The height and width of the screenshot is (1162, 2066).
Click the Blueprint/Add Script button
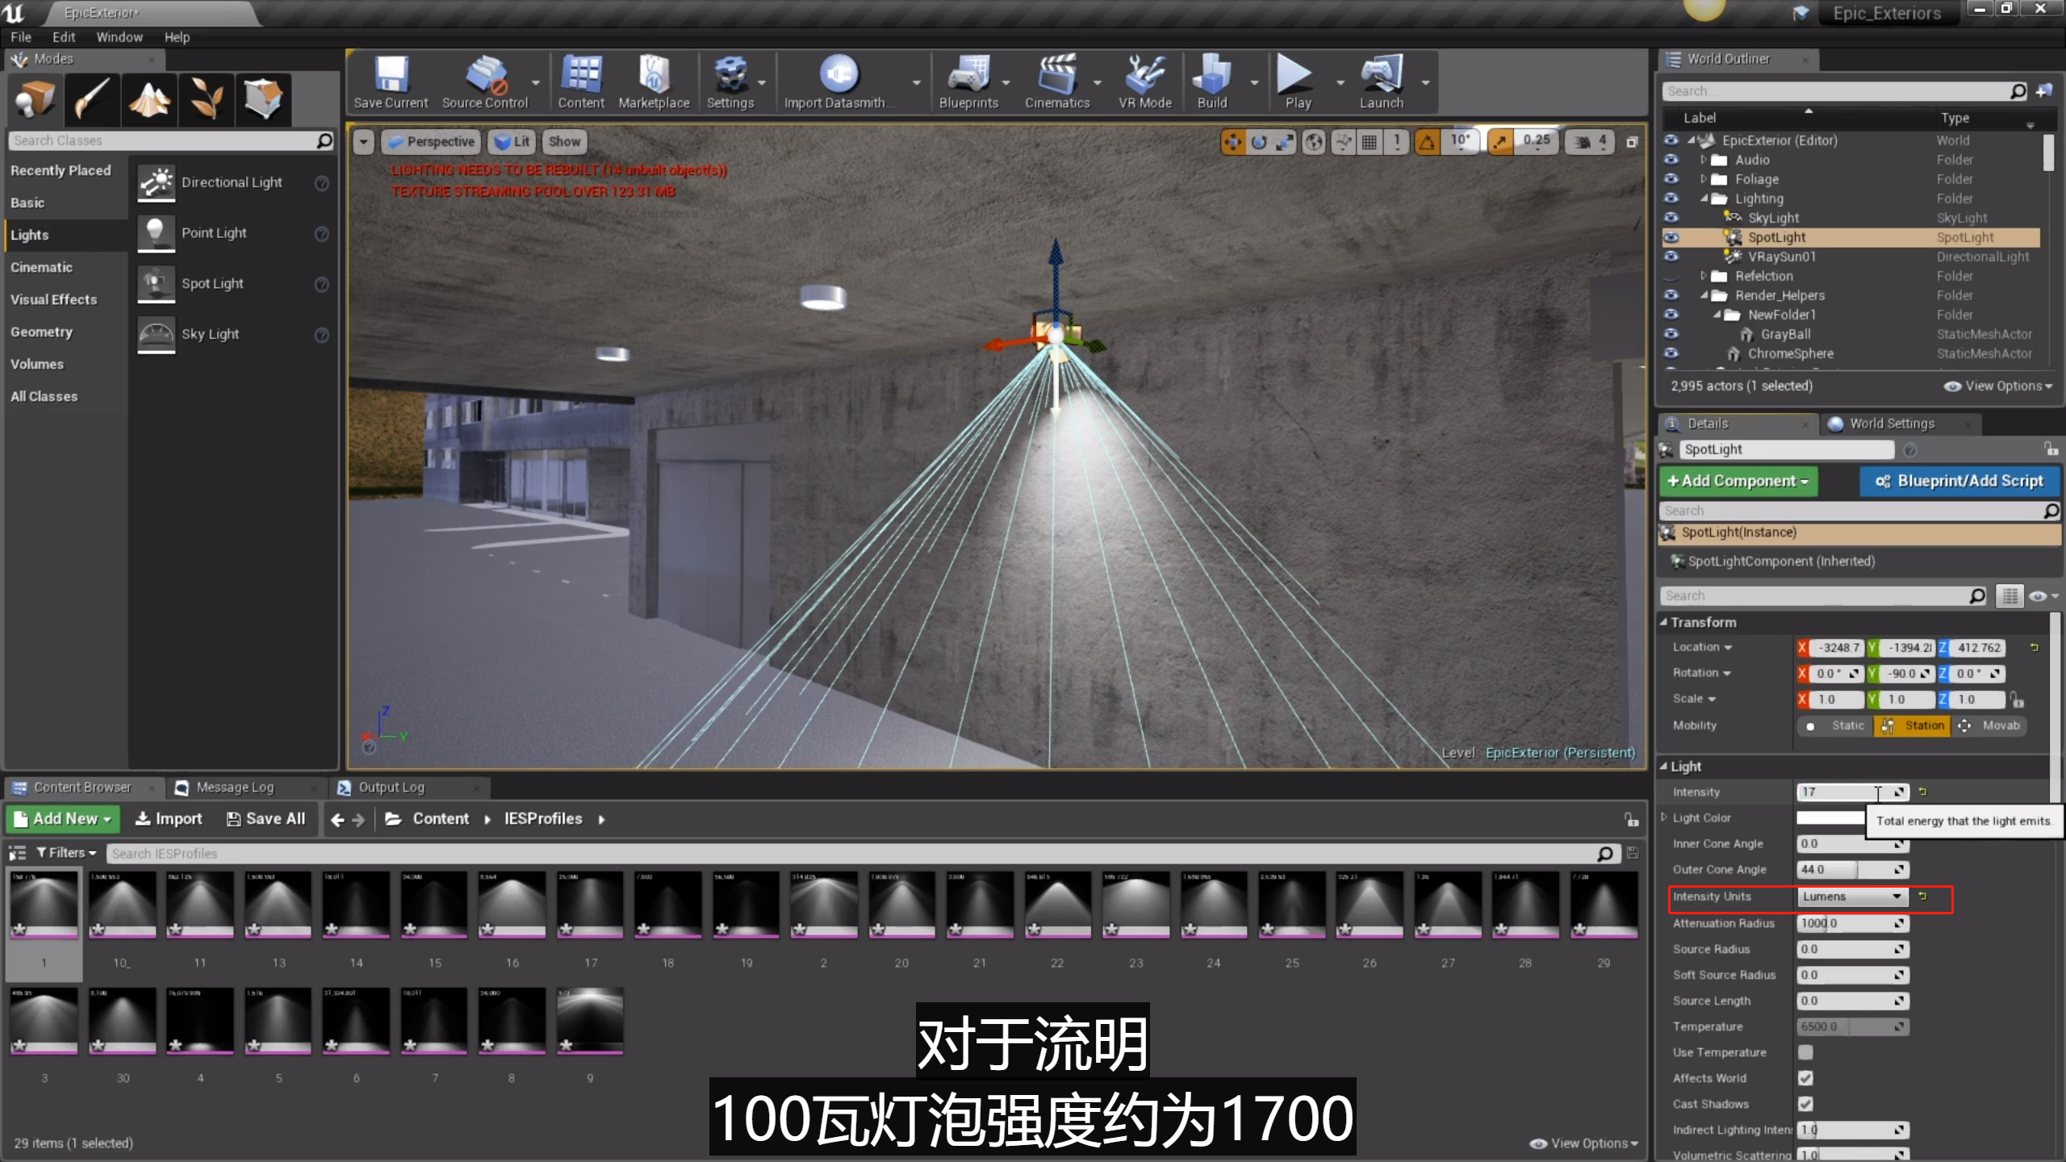pos(1959,481)
